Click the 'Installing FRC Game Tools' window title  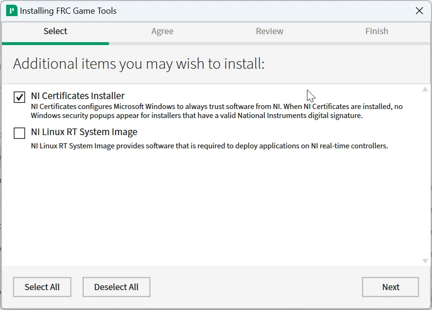pos(68,11)
